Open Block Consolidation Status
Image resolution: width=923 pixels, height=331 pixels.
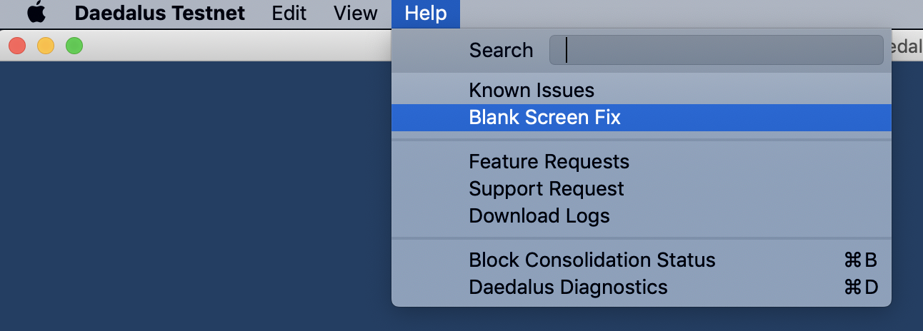[592, 260]
